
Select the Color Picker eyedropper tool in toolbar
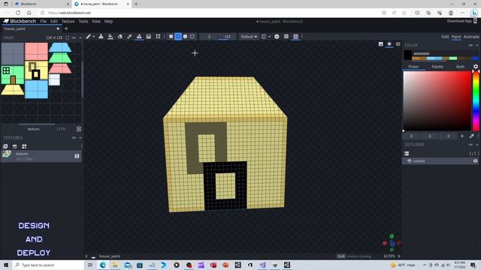(129, 37)
